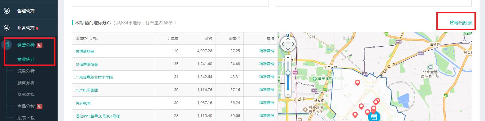
Task: Open 流量分析 submenu item
Action: 26,71
